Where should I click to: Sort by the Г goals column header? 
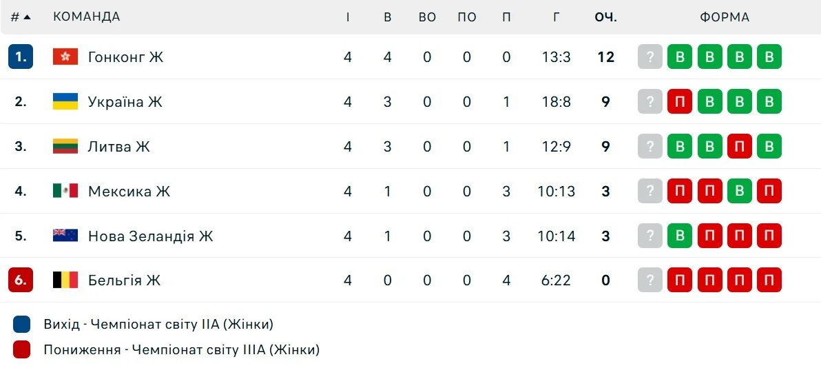coord(557,17)
